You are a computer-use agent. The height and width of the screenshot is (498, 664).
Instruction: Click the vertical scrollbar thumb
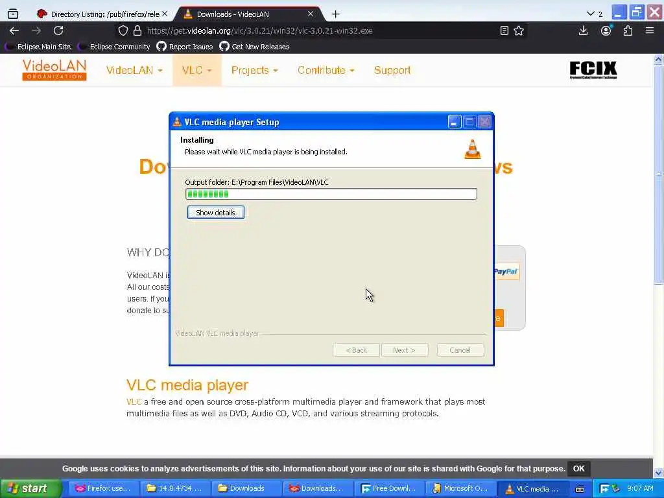pos(659,174)
